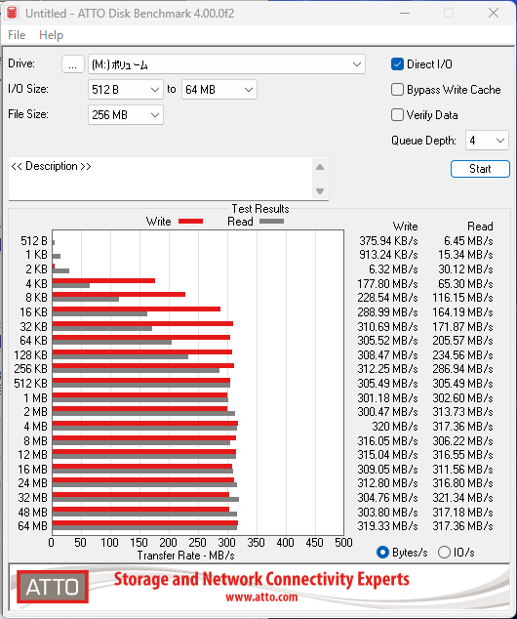Open the drive browse button with ellipsis
Image resolution: width=517 pixels, height=619 pixels.
(x=72, y=64)
